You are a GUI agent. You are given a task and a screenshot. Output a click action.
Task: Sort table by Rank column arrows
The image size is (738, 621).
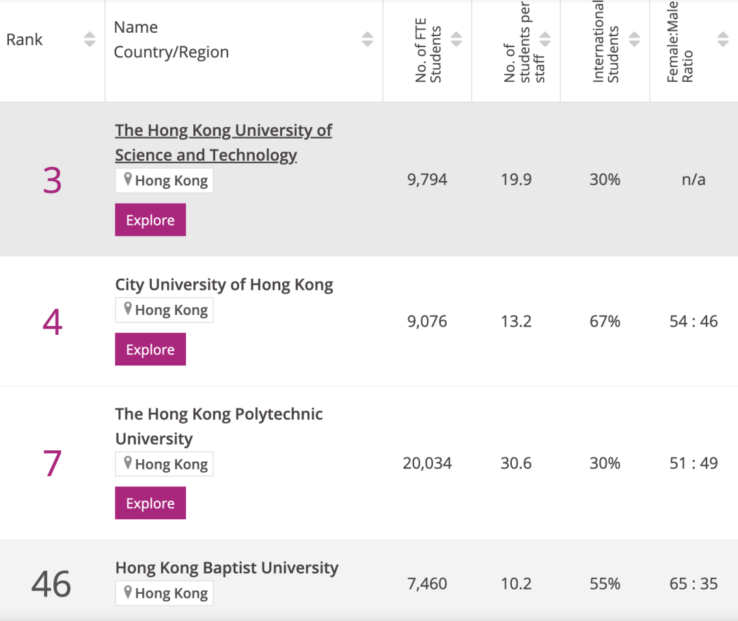click(x=90, y=40)
